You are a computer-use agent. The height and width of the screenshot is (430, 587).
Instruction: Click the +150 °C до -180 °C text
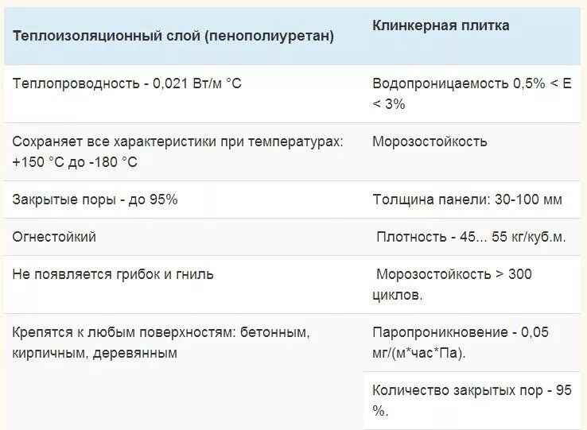75,162
